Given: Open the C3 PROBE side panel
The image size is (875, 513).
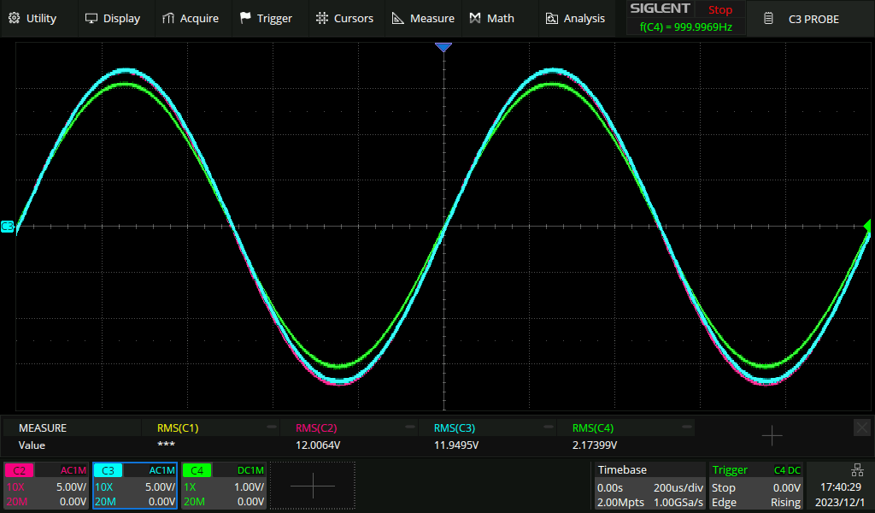Looking at the screenshot, I should point(811,19).
